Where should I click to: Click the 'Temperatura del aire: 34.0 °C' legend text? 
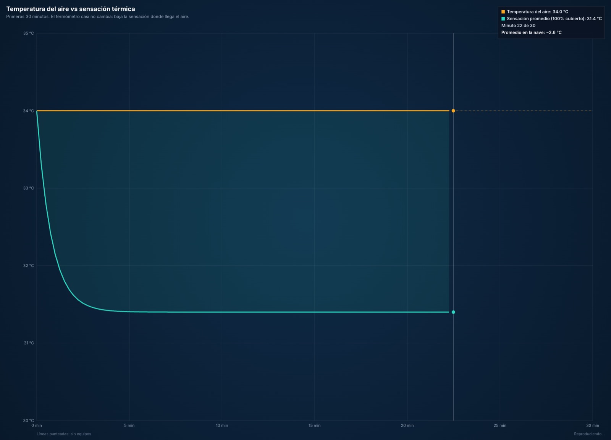point(537,12)
